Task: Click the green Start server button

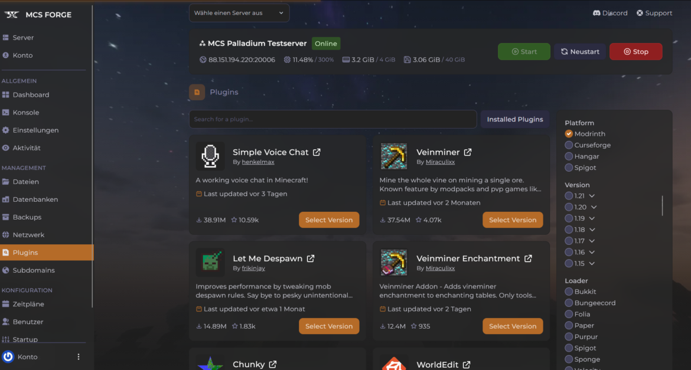Action: pyautogui.click(x=524, y=51)
